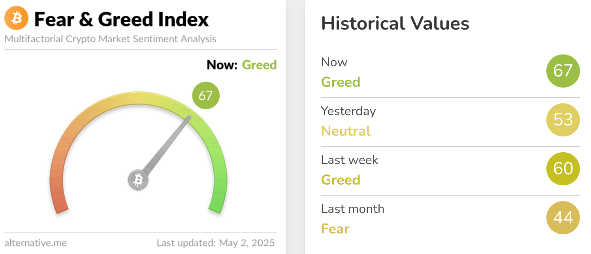Click the Multifactorial Crypto Market Sentiment subtitle

click(x=110, y=39)
